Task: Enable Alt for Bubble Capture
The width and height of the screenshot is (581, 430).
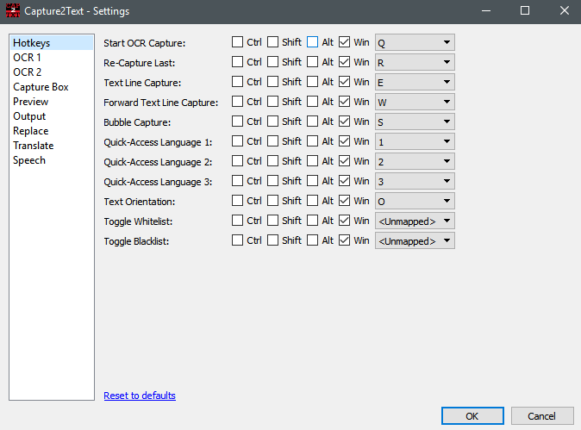Action: coord(312,122)
